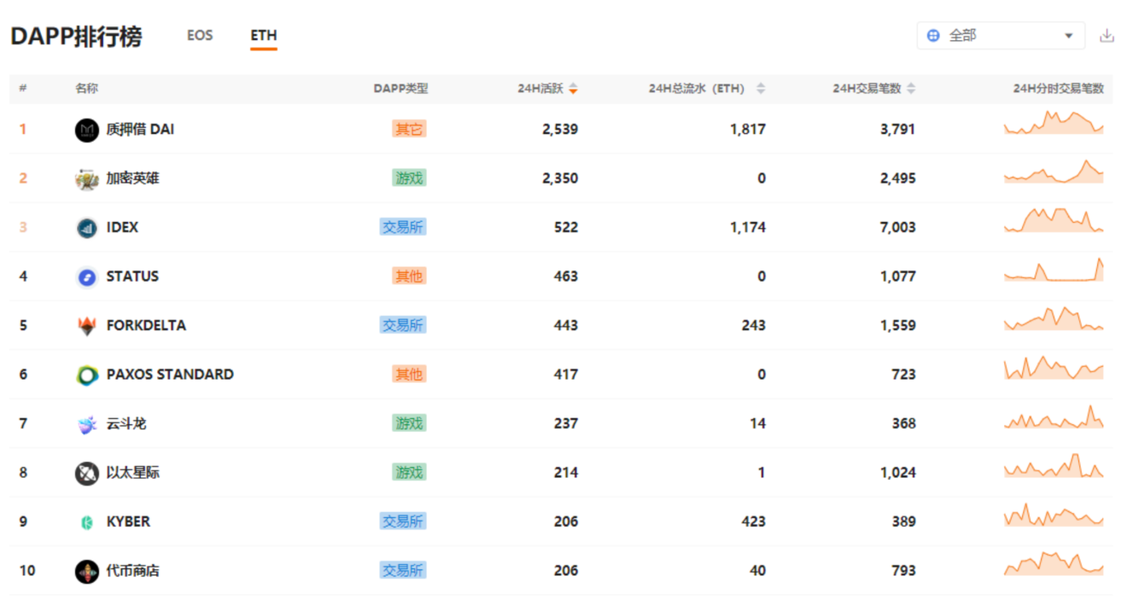Open the PAXOS STANDARD dapp page
Viewport: 1127px width, 600px height.
point(170,375)
